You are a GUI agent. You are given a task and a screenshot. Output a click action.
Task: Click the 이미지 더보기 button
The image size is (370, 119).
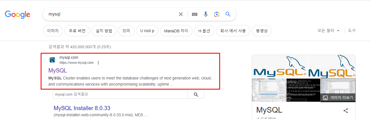[338, 98]
